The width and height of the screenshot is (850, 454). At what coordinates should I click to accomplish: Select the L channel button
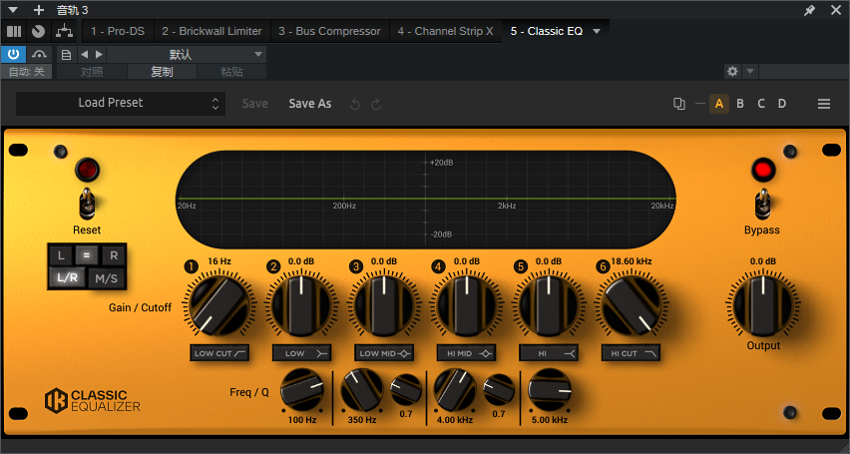[61, 254]
